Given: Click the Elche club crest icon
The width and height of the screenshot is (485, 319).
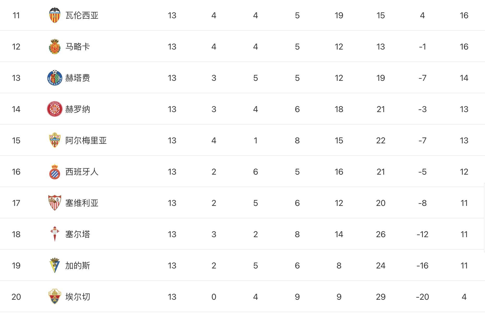Looking at the screenshot, I should coord(55,297).
